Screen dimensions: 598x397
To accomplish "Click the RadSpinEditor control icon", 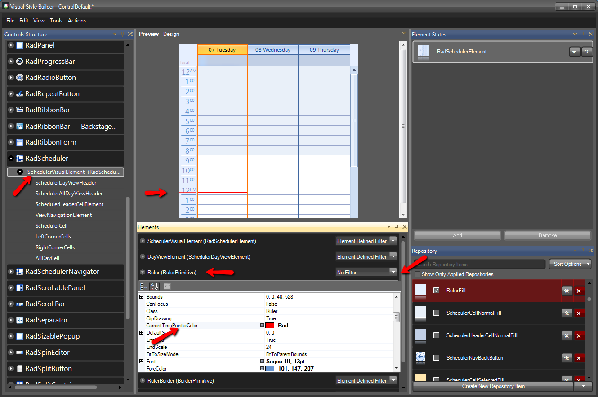I will pos(20,353).
